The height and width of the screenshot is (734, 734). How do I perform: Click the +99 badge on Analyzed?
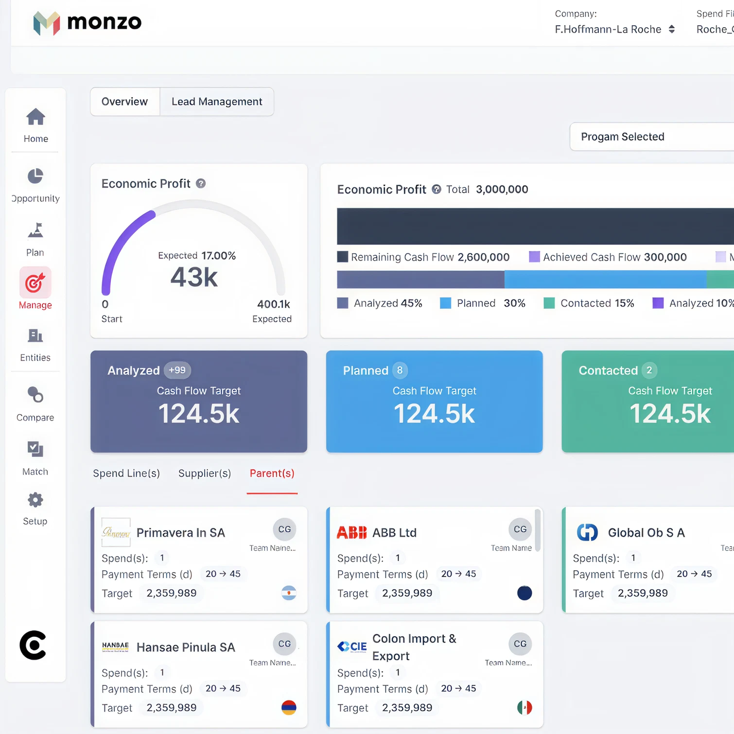point(177,370)
